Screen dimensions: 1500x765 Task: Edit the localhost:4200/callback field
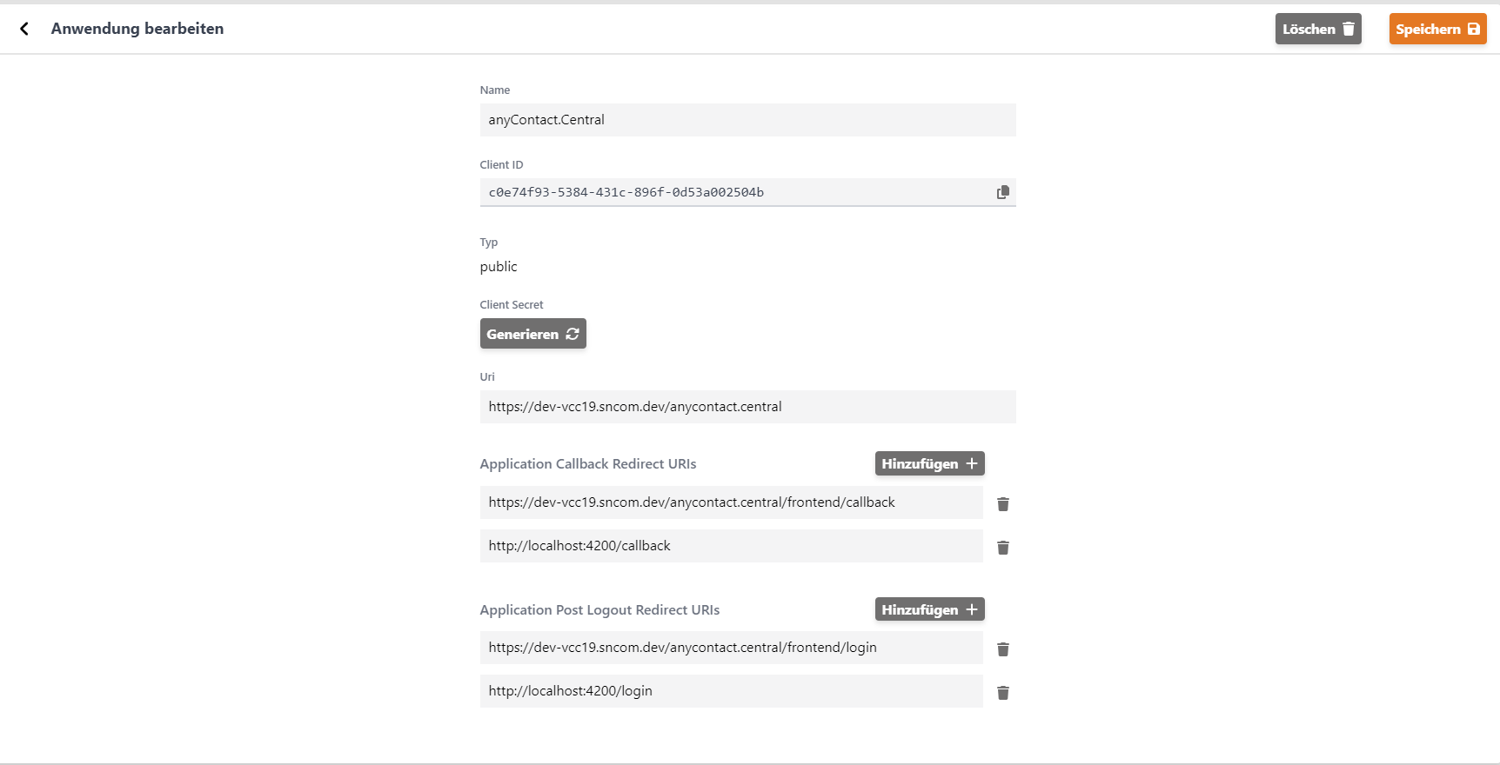(x=731, y=546)
